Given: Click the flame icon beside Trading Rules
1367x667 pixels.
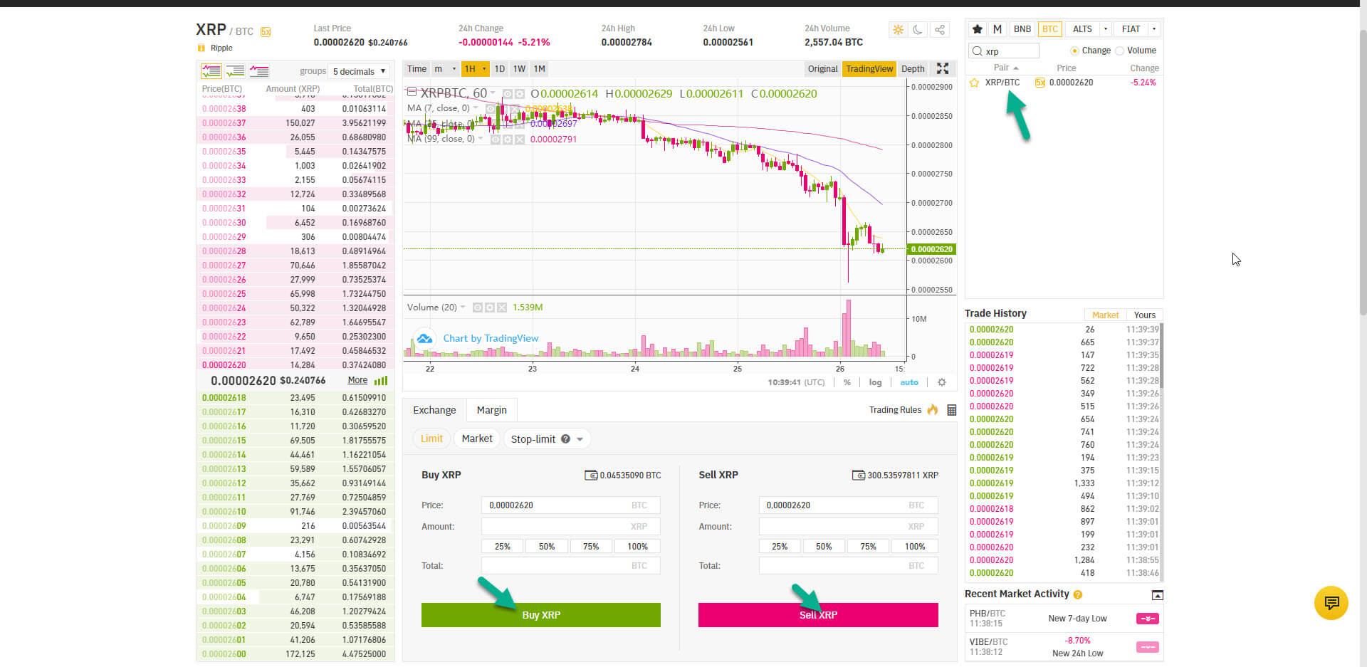Looking at the screenshot, I should (x=933, y=409).
